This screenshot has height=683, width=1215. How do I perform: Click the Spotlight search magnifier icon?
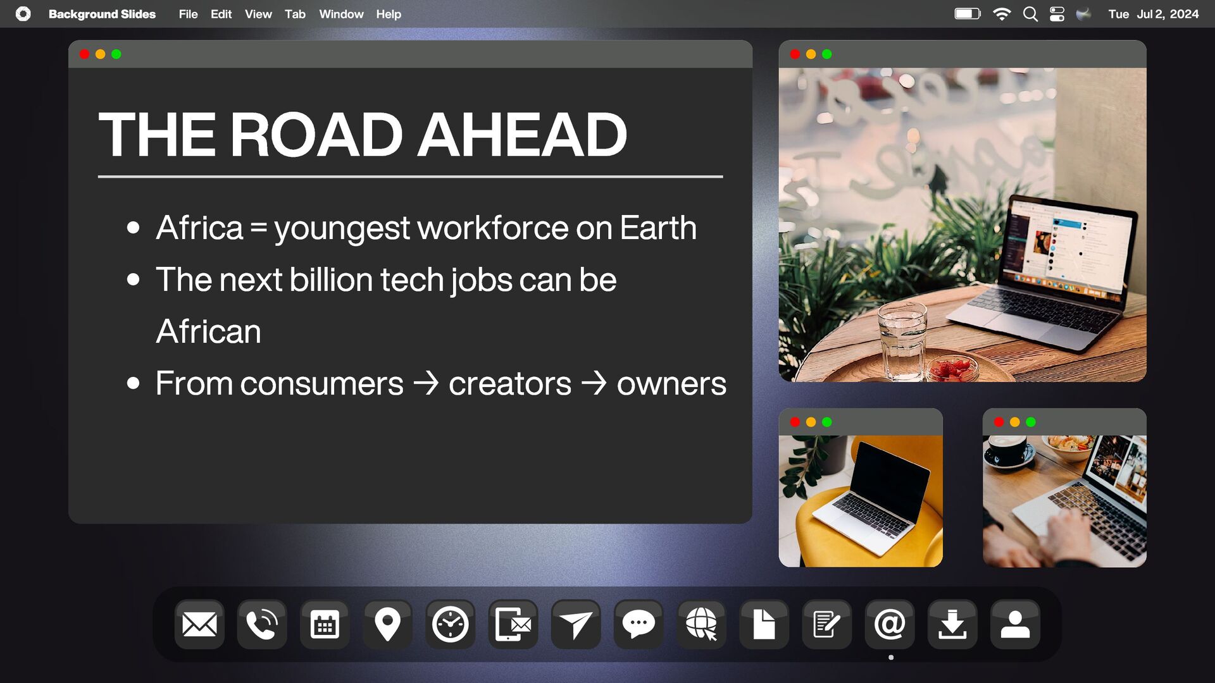[x=1030, y=14]
